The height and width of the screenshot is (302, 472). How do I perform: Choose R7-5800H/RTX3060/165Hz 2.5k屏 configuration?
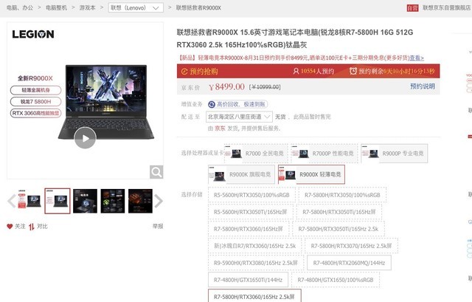point(254,296)
